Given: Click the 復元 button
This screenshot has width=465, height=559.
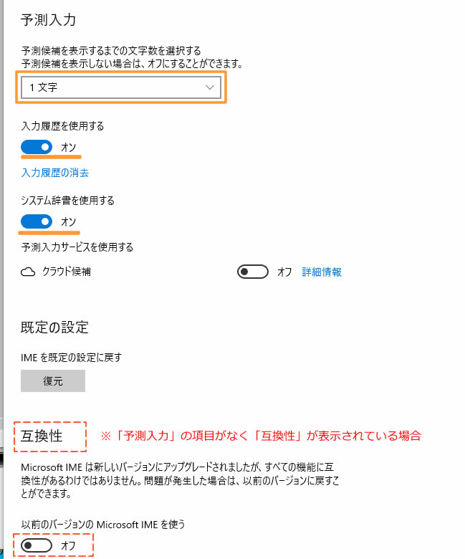Looking at the screenshot, I should 53,381.
